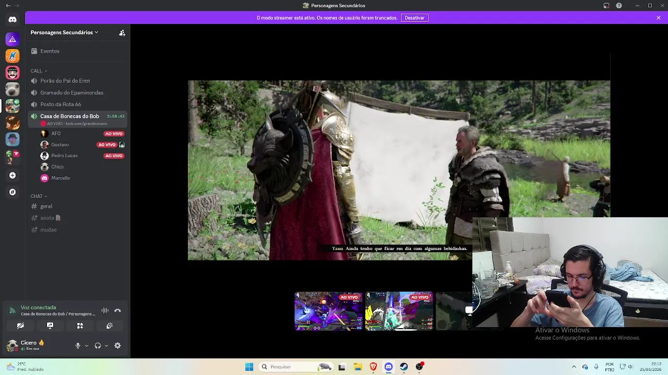The image size is (668, 375).
Task: Open the weather widget showing 21°C
Action: (x=25, y=367)
